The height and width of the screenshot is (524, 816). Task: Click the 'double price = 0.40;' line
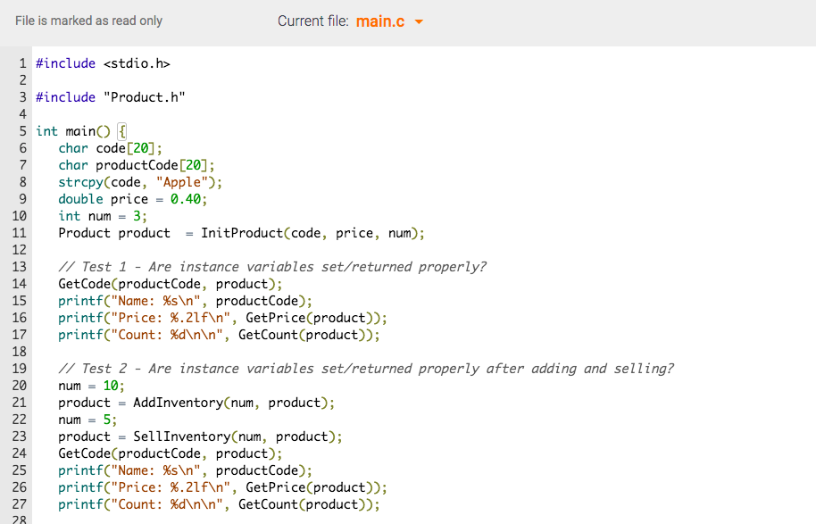[133, 199]
